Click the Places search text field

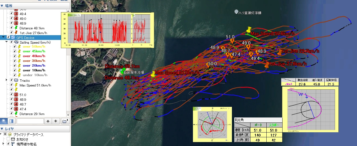pyautogui.click(x=30, y=121)
